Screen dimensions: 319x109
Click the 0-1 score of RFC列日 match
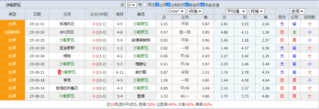click(95, 32)
